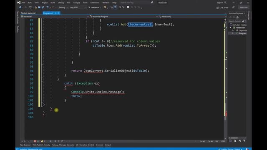267x150 pixels.
Task: Open the Tools menu
Action: click(x=85, y=3)
